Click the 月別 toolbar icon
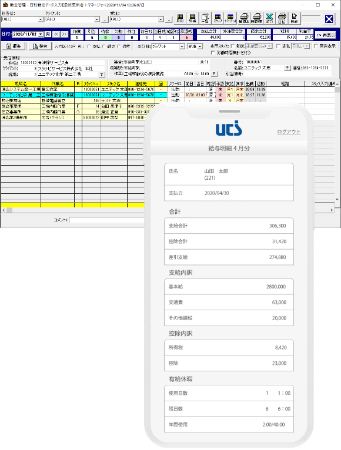Screen dimensions: 341x450 180,18
